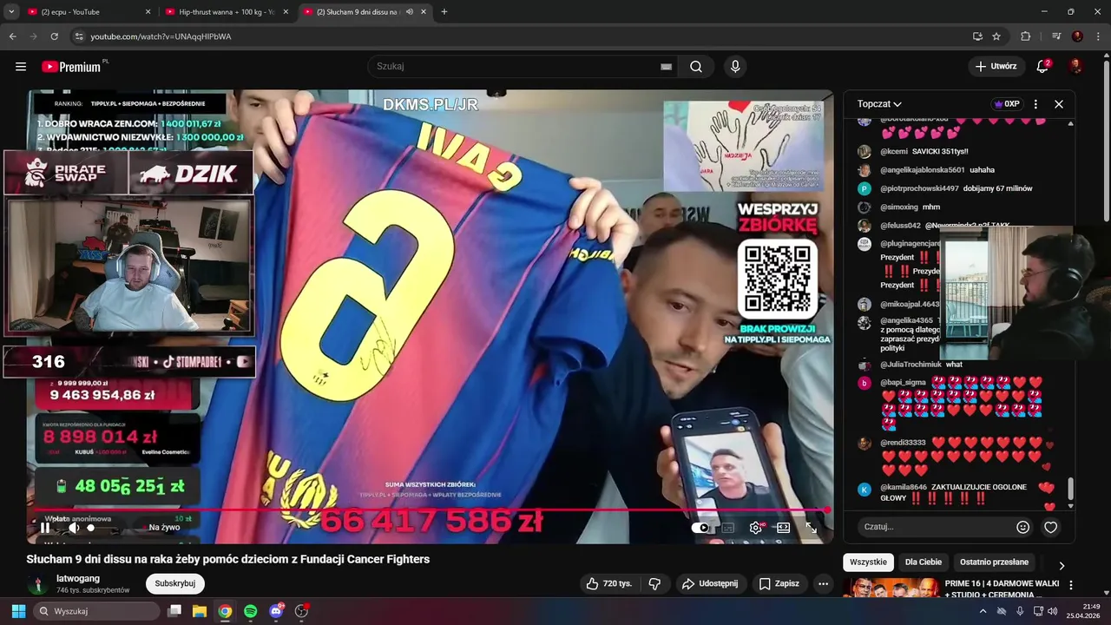1111x625 pixels.
Task: Start voice search with the microphone
Action: coord(735,67)
